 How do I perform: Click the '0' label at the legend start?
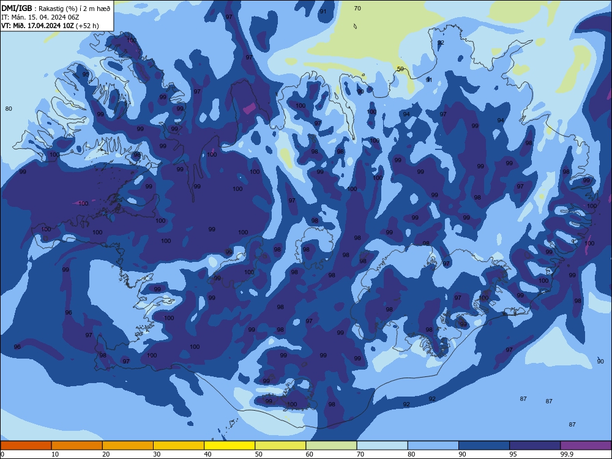2,454
